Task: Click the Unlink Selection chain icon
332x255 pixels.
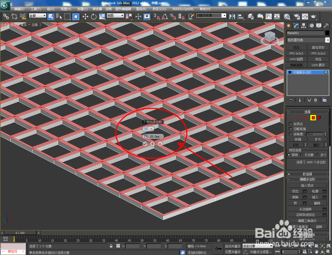Action: click(14, 16)
